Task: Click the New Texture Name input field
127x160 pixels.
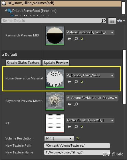Action: [77, 152]
